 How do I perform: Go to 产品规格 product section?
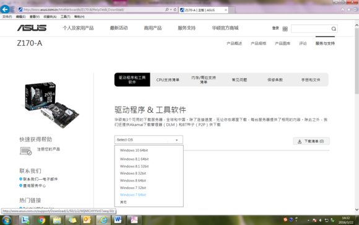coord(259,43)
